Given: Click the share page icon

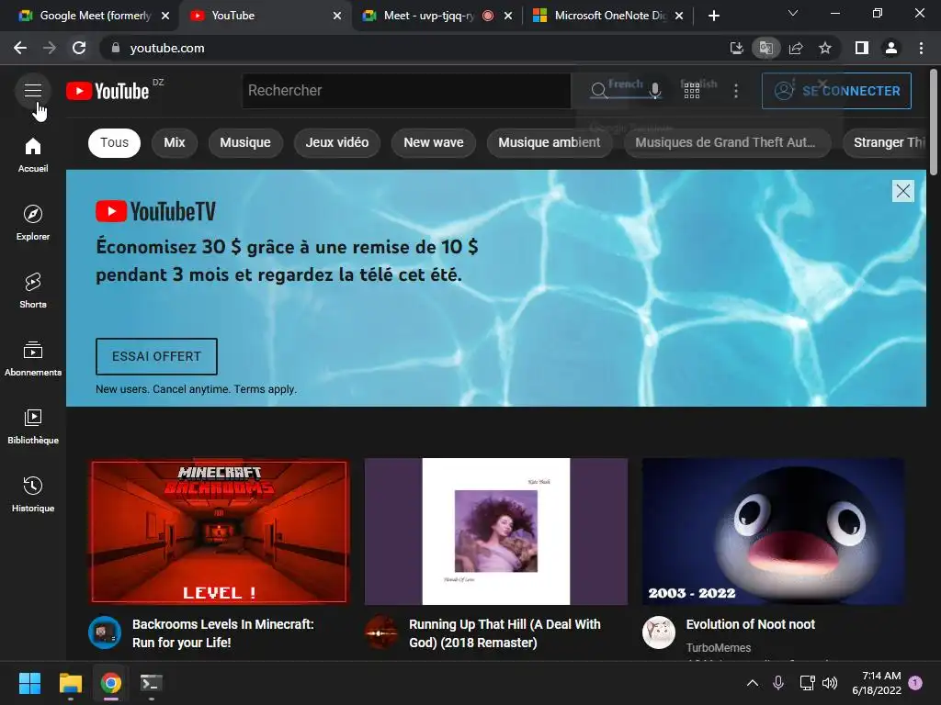Looking at the screenshot, I should point(796,48).
